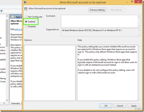Click the empty Options pane

click(x=50, y=73)
